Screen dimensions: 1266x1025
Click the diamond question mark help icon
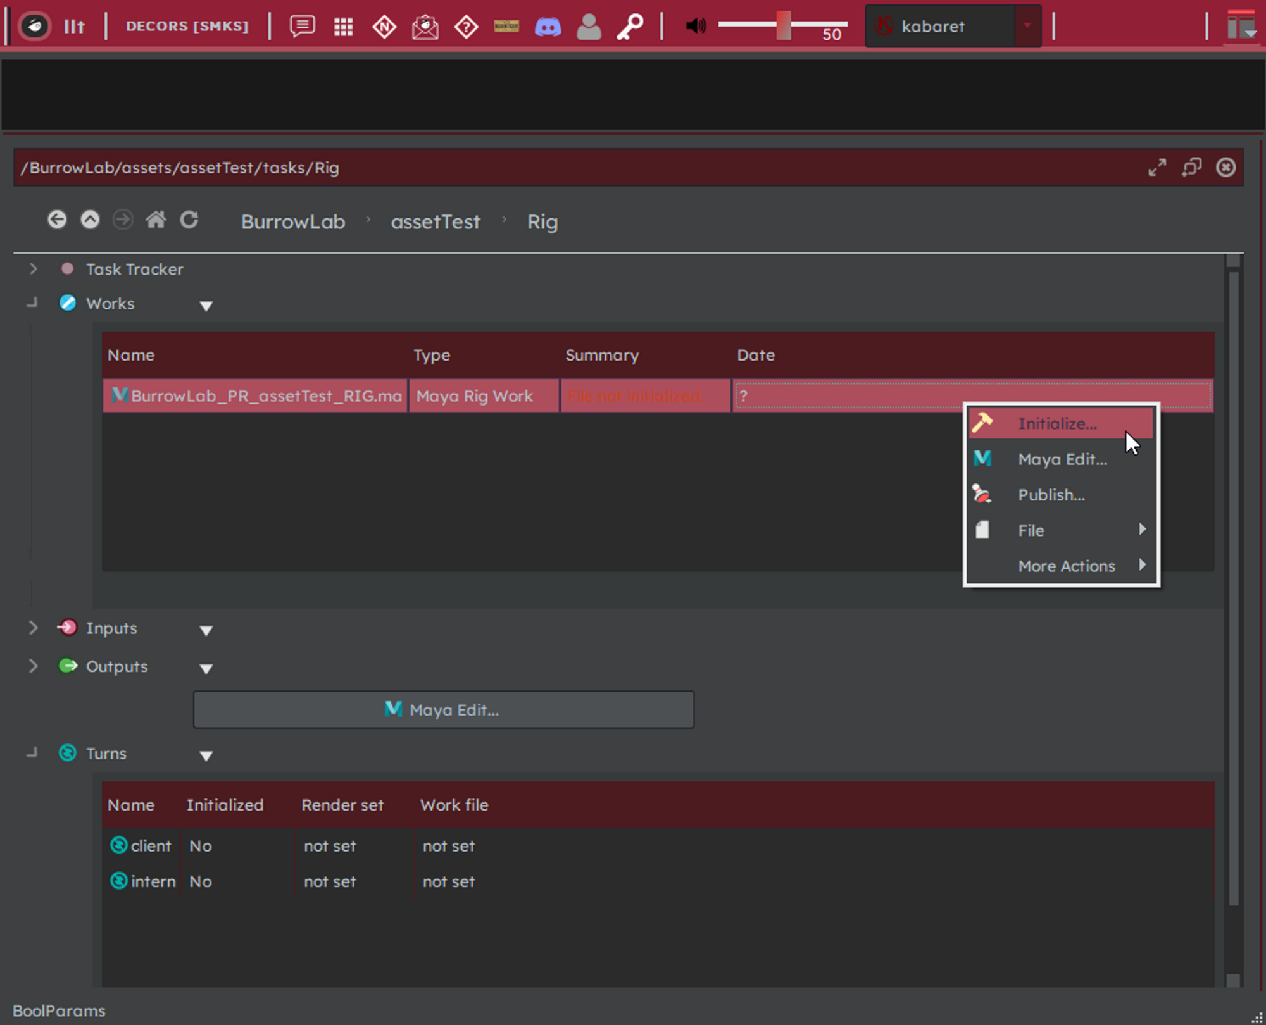click(x=467, y=27)
